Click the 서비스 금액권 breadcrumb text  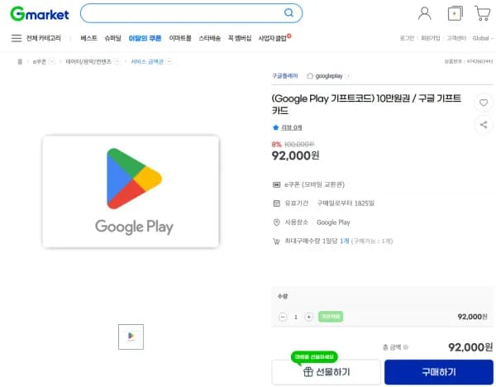tap(147, 61)
